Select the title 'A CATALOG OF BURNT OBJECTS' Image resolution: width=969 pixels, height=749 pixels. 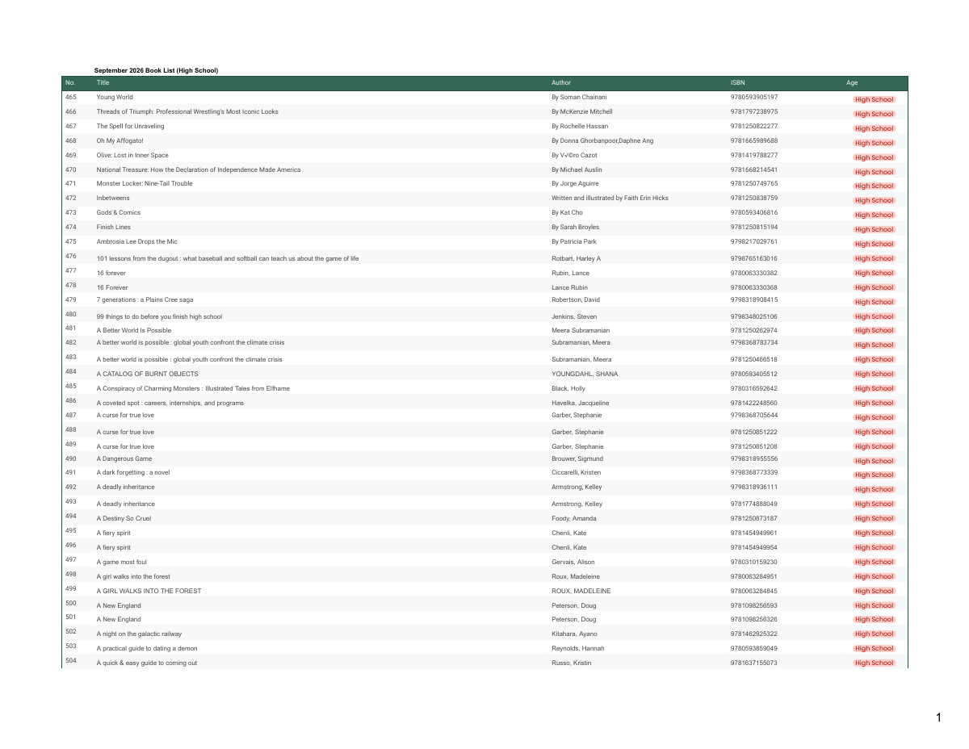tap(147, 374)
